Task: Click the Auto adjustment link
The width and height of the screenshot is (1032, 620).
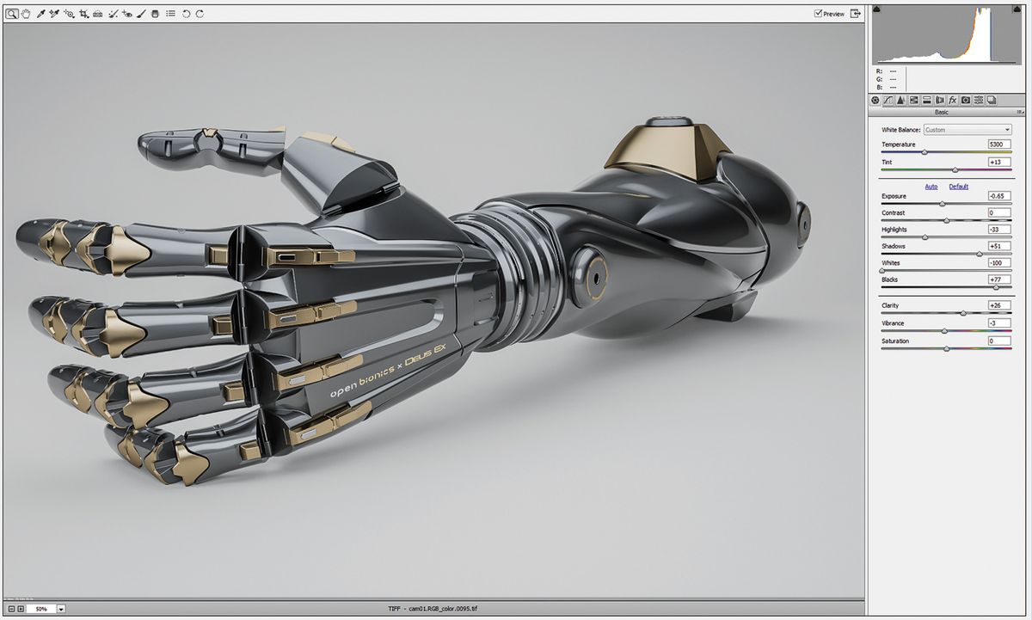Action: (931, 186)
